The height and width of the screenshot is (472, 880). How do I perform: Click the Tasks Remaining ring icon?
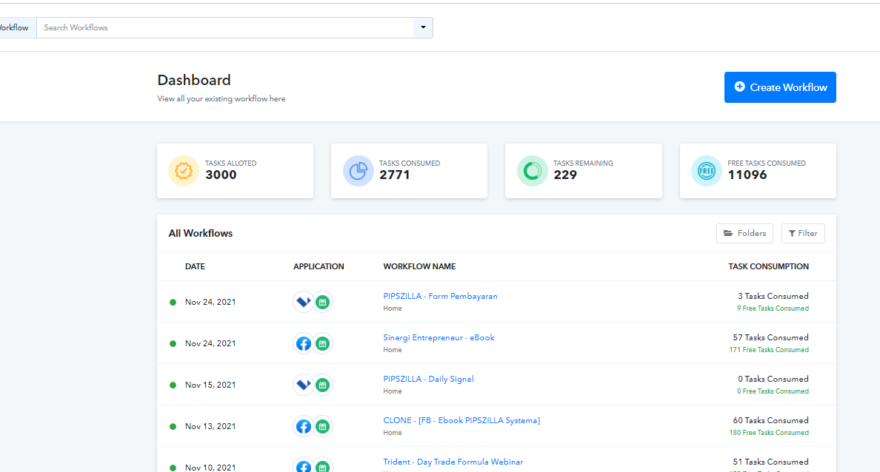[532, 171]
